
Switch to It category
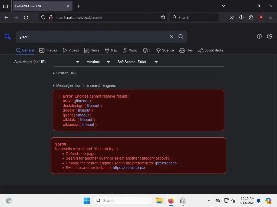coord(147,50)
